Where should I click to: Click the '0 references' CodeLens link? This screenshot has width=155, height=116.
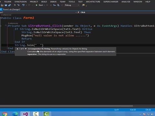click(x=13, y=23)
